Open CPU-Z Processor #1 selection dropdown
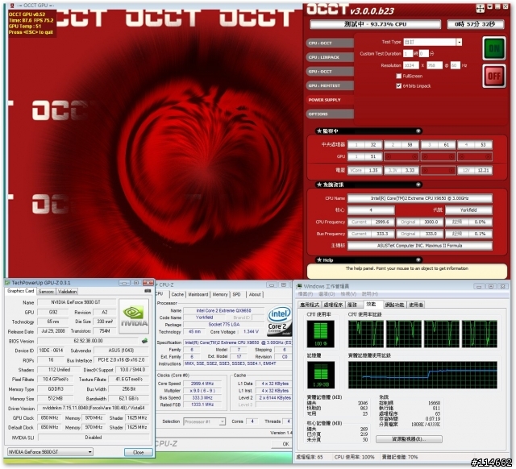 point(223,421)
